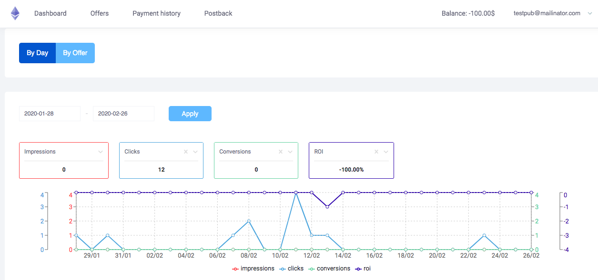598x280 pixels.
Task: Clear the Clicks metric selection
Action: point(186,152)
